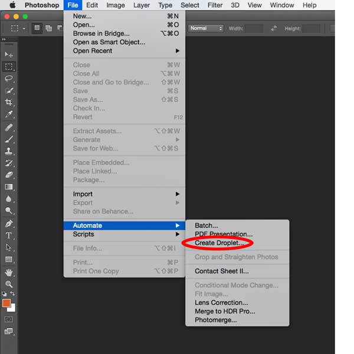Select the Hand tool
Screen dimensions: 354x354
pyautogui.click(x=9, y=273)
